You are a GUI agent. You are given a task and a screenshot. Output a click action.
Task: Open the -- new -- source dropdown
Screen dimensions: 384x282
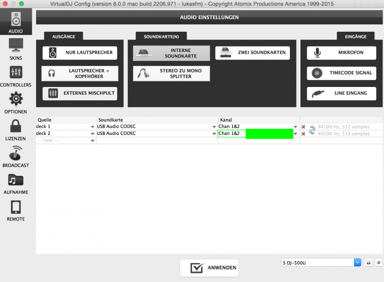click(93, 141)
